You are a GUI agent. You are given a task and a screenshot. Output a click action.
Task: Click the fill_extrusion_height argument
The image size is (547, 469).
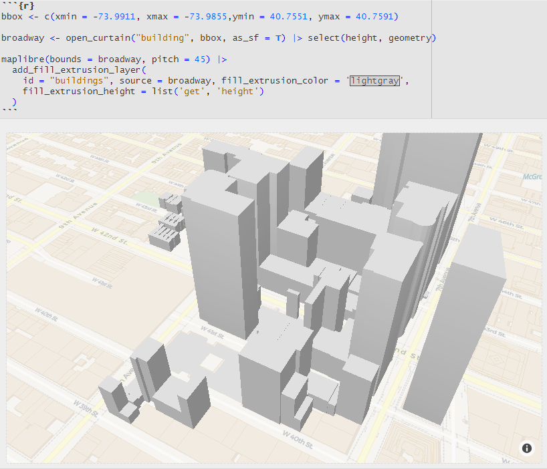point(79,92)
